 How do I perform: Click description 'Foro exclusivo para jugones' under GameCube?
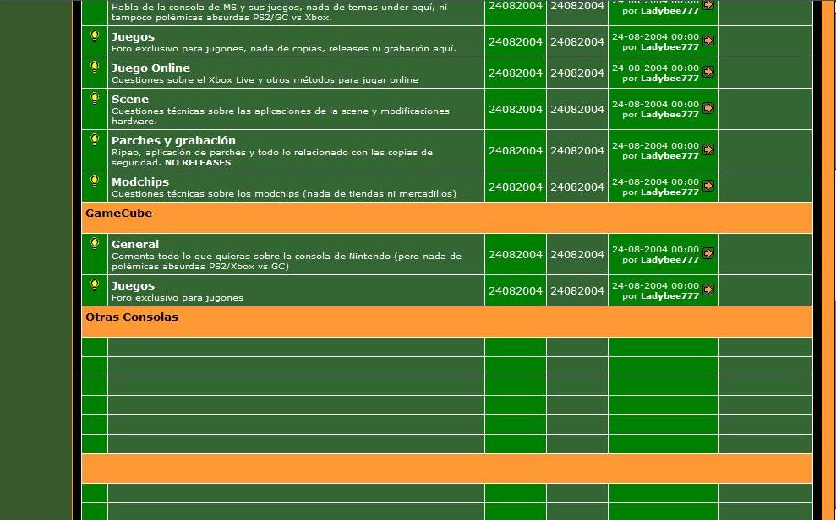pos(177,297)
